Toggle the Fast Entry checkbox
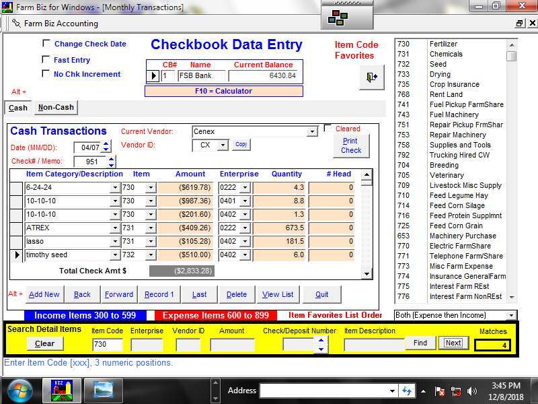The width and height of the screenshot is (538, 404). click(46, 60)
